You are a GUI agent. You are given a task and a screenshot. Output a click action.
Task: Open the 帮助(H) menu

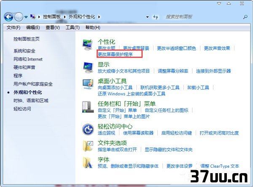coord(93,27)
